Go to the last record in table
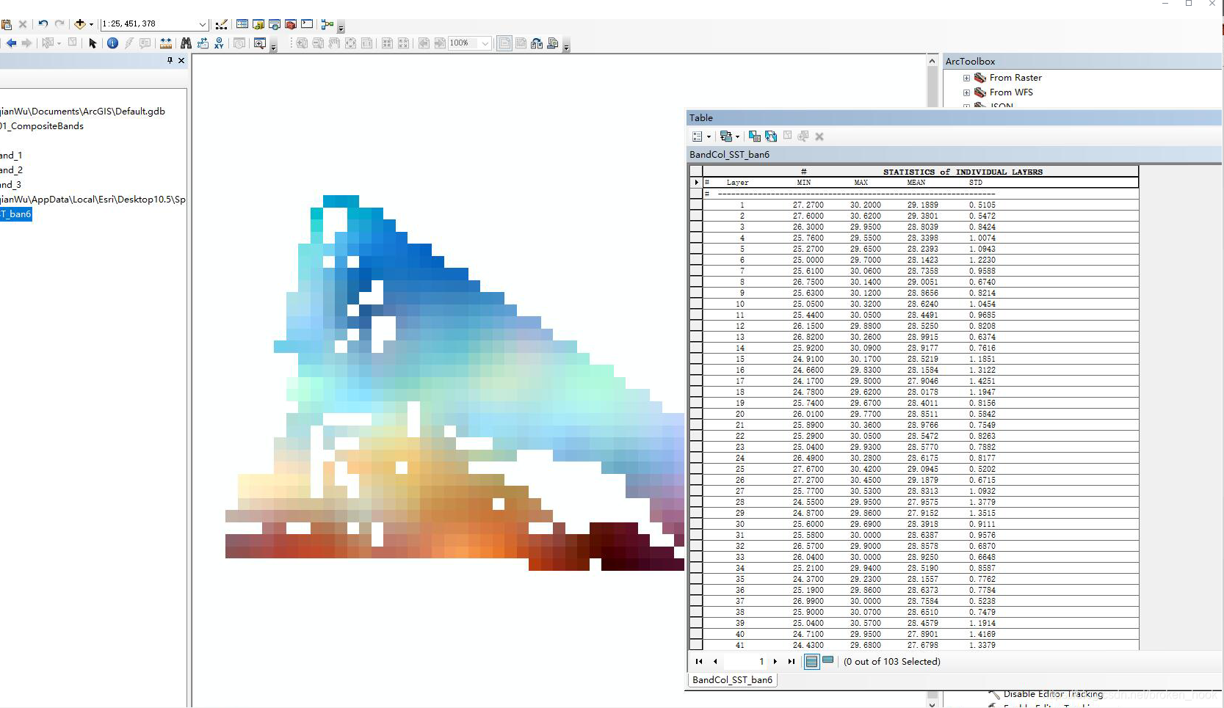Screen dimensions: 1224x708 (792, 661)
